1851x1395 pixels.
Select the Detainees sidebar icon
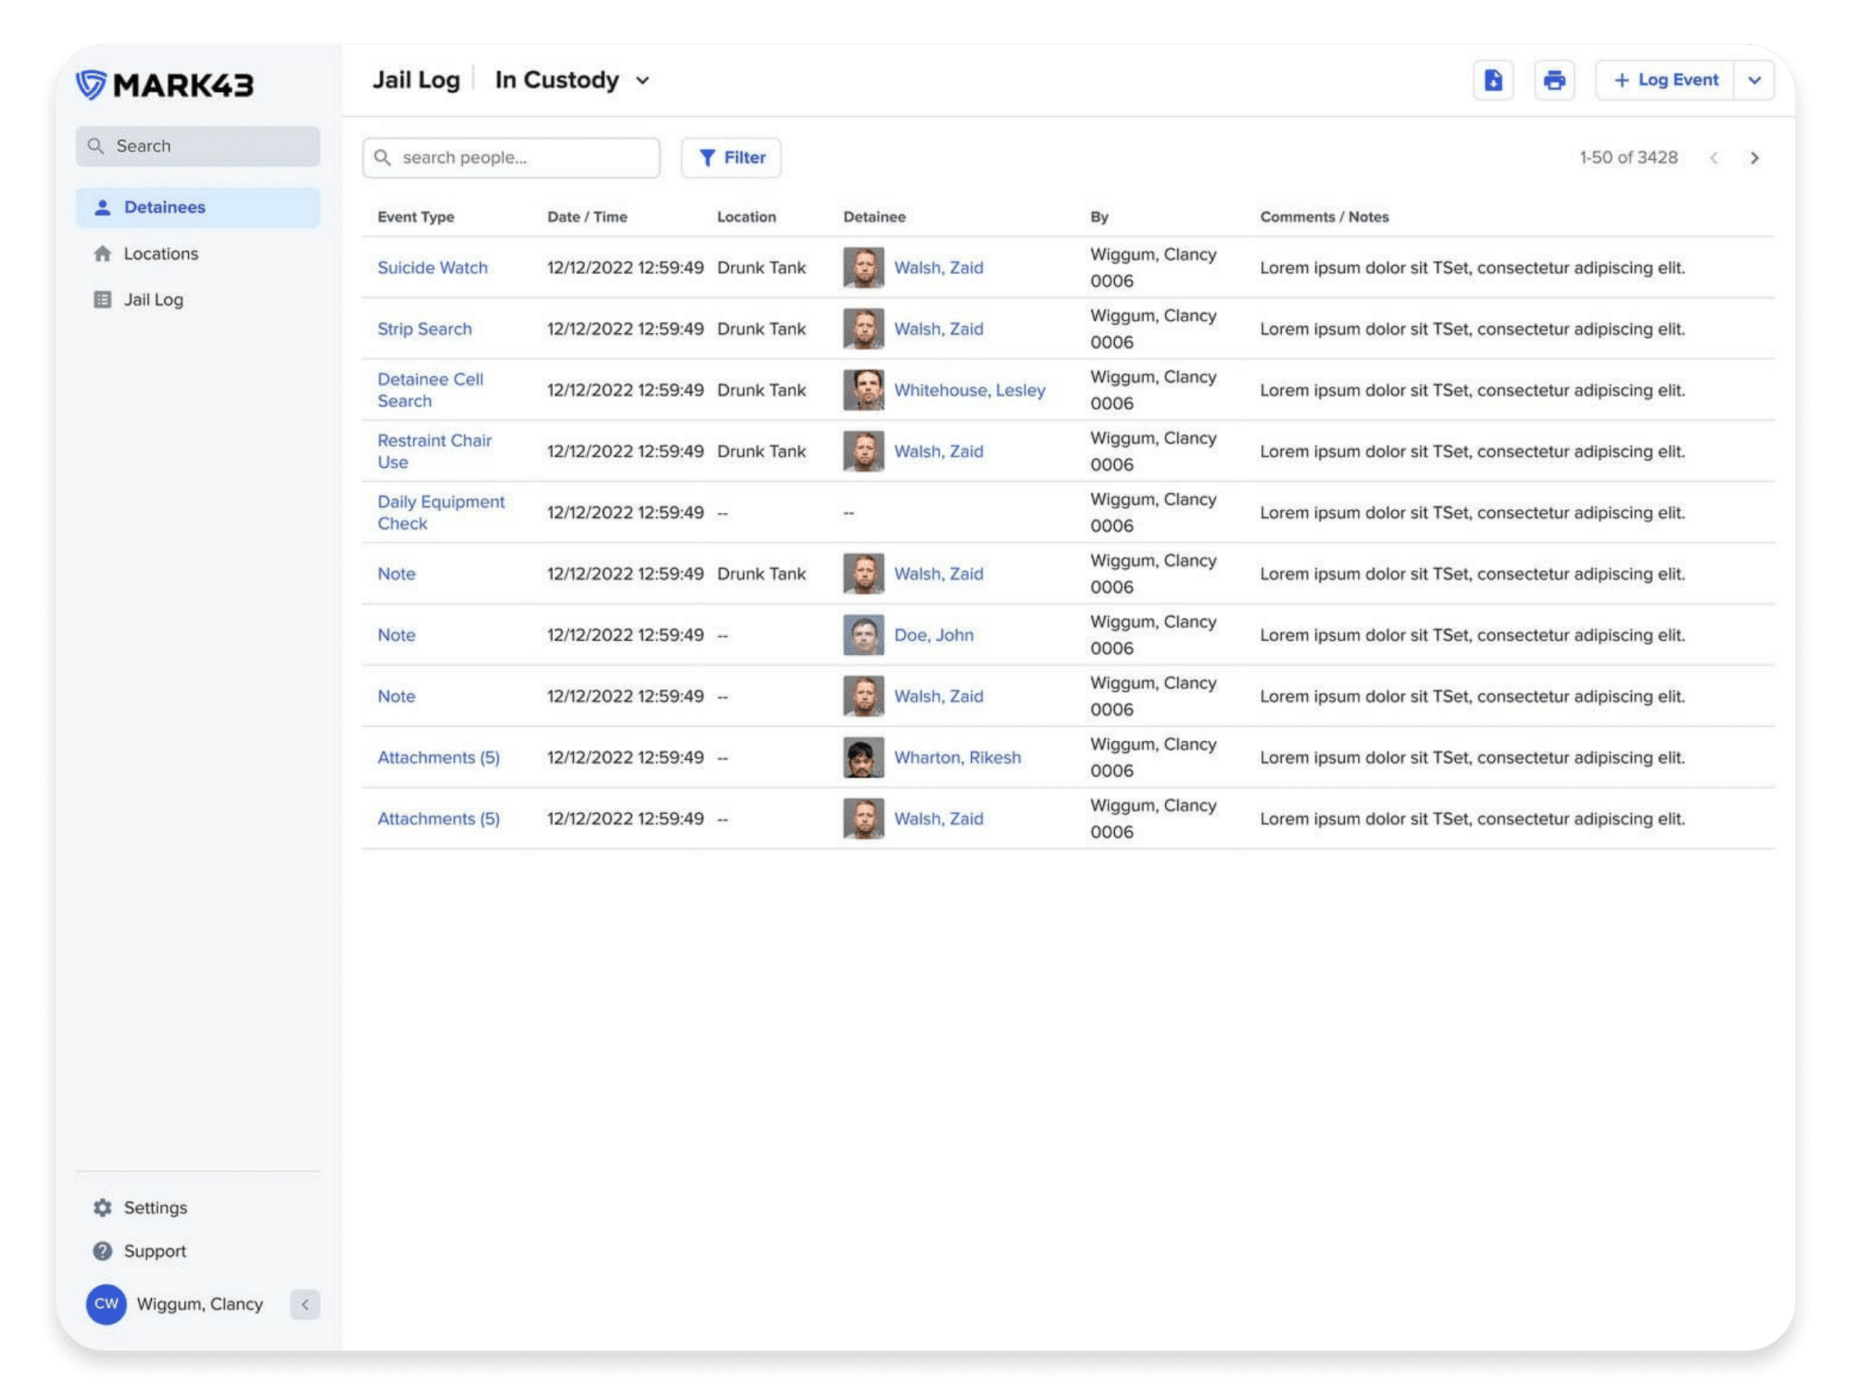[102, 207]
